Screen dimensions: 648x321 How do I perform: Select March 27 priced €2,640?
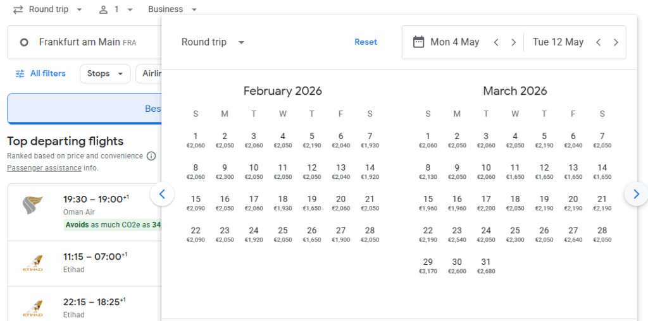point(573,234)
